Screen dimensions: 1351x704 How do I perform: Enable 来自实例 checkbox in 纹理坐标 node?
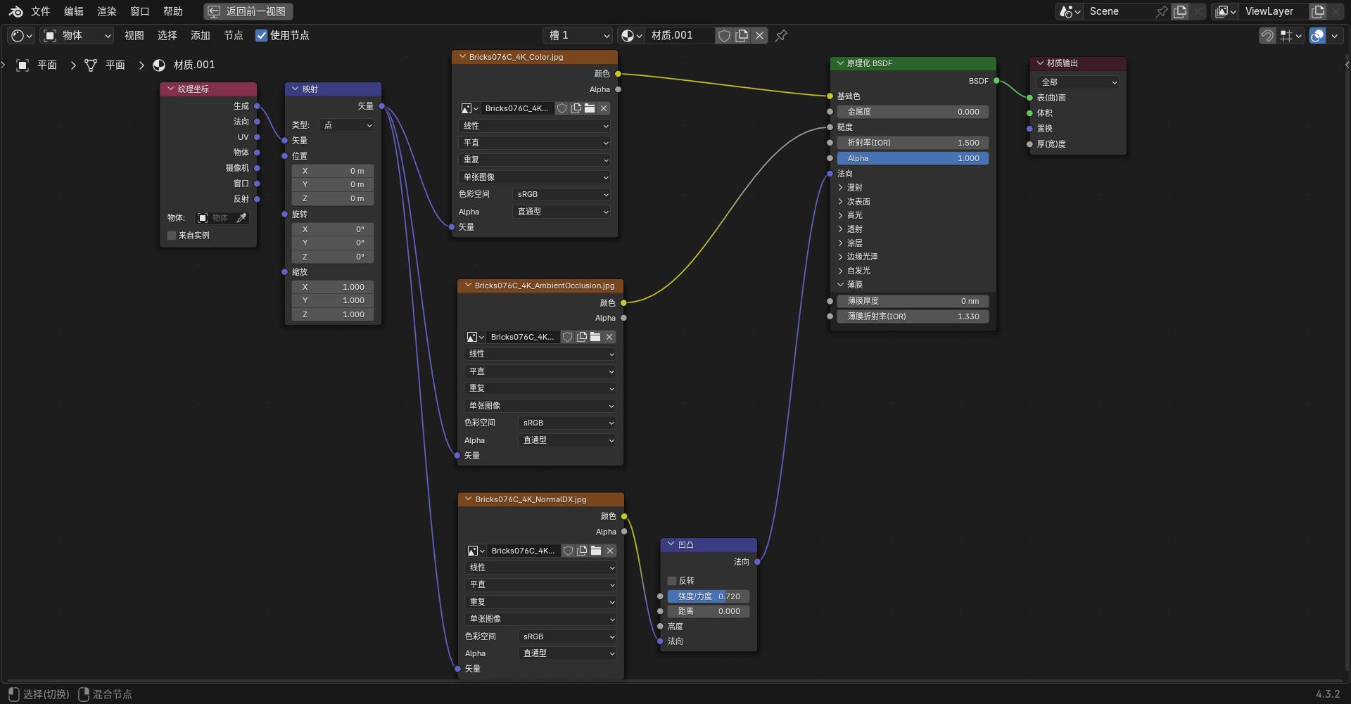(x=172, y=236)
